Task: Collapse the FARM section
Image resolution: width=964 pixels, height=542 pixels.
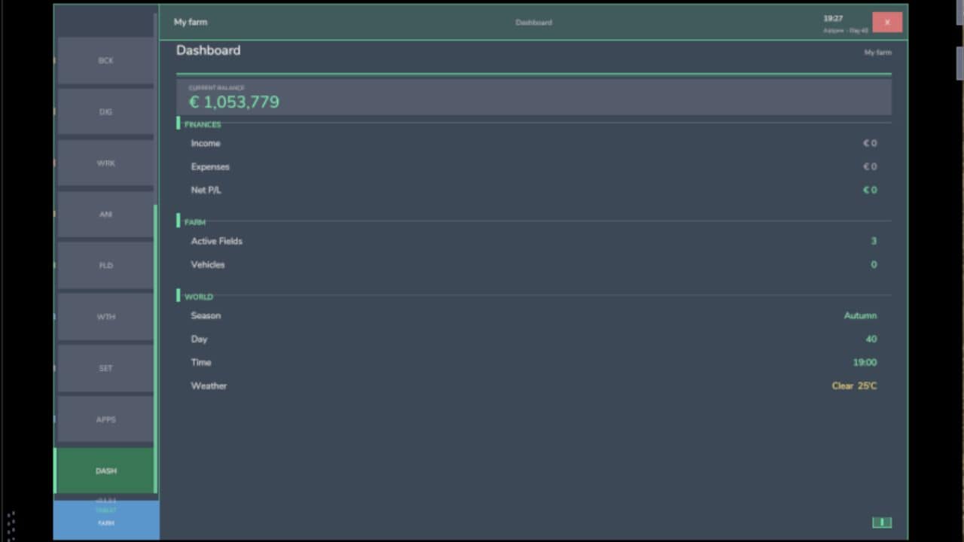Action: point(194,222)
